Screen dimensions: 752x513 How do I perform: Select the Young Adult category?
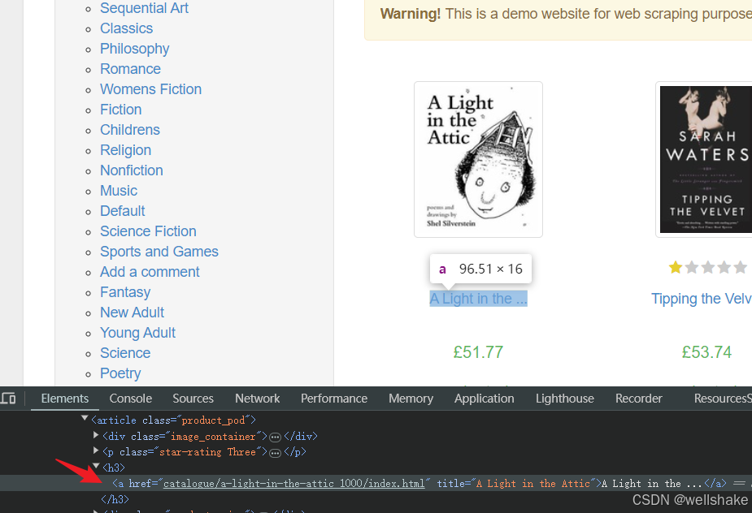(137, 333)
